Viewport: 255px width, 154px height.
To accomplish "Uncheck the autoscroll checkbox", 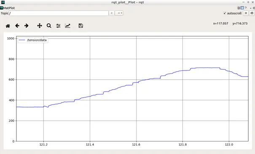I will coord(225,13).
